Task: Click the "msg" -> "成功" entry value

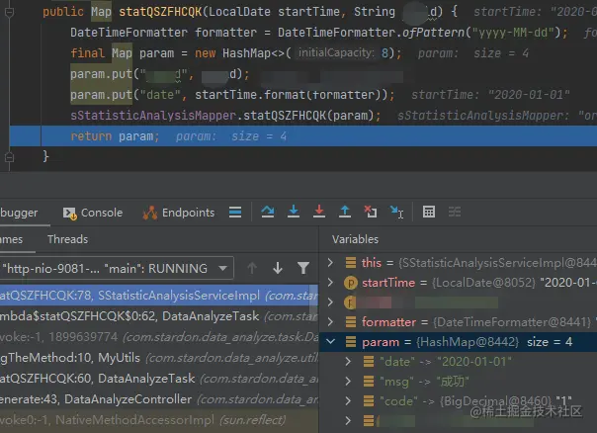Action: tap(453, 382)
